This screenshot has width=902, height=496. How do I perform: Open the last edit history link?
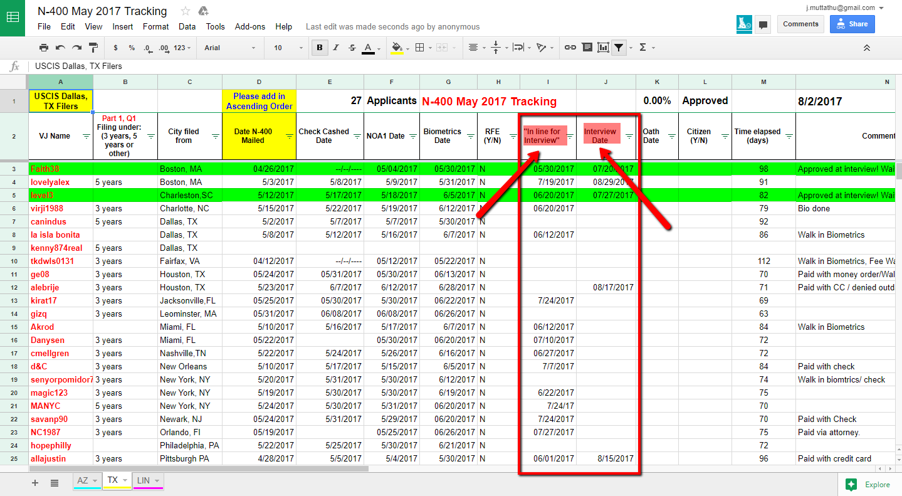[x=392, y=27]
